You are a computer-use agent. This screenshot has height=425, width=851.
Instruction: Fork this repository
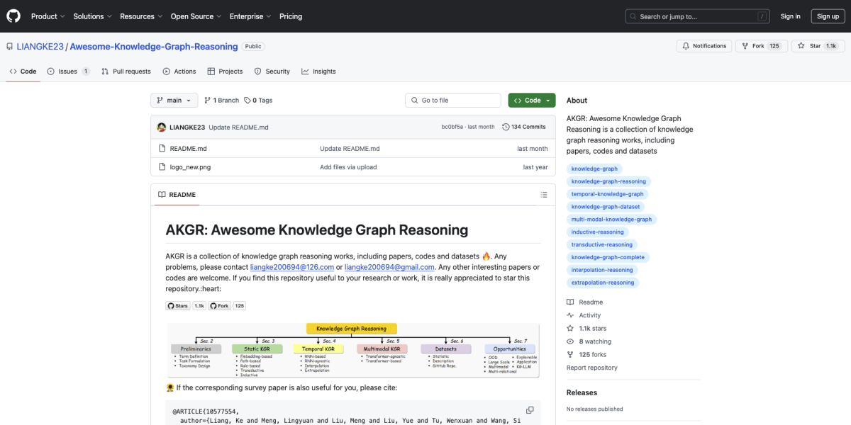click(753, 46)
